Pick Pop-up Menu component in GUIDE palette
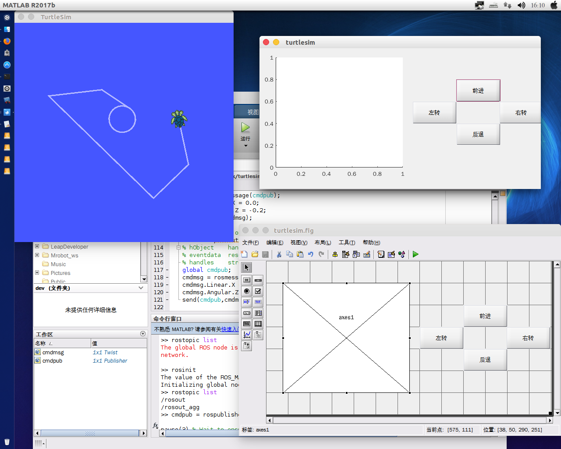561x449 pixels. point(247,313)
